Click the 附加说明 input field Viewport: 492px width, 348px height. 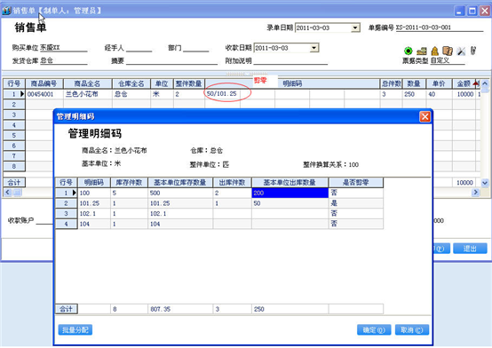(290, 61)
